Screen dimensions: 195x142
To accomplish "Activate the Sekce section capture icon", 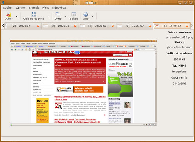I will coord(74,14).
